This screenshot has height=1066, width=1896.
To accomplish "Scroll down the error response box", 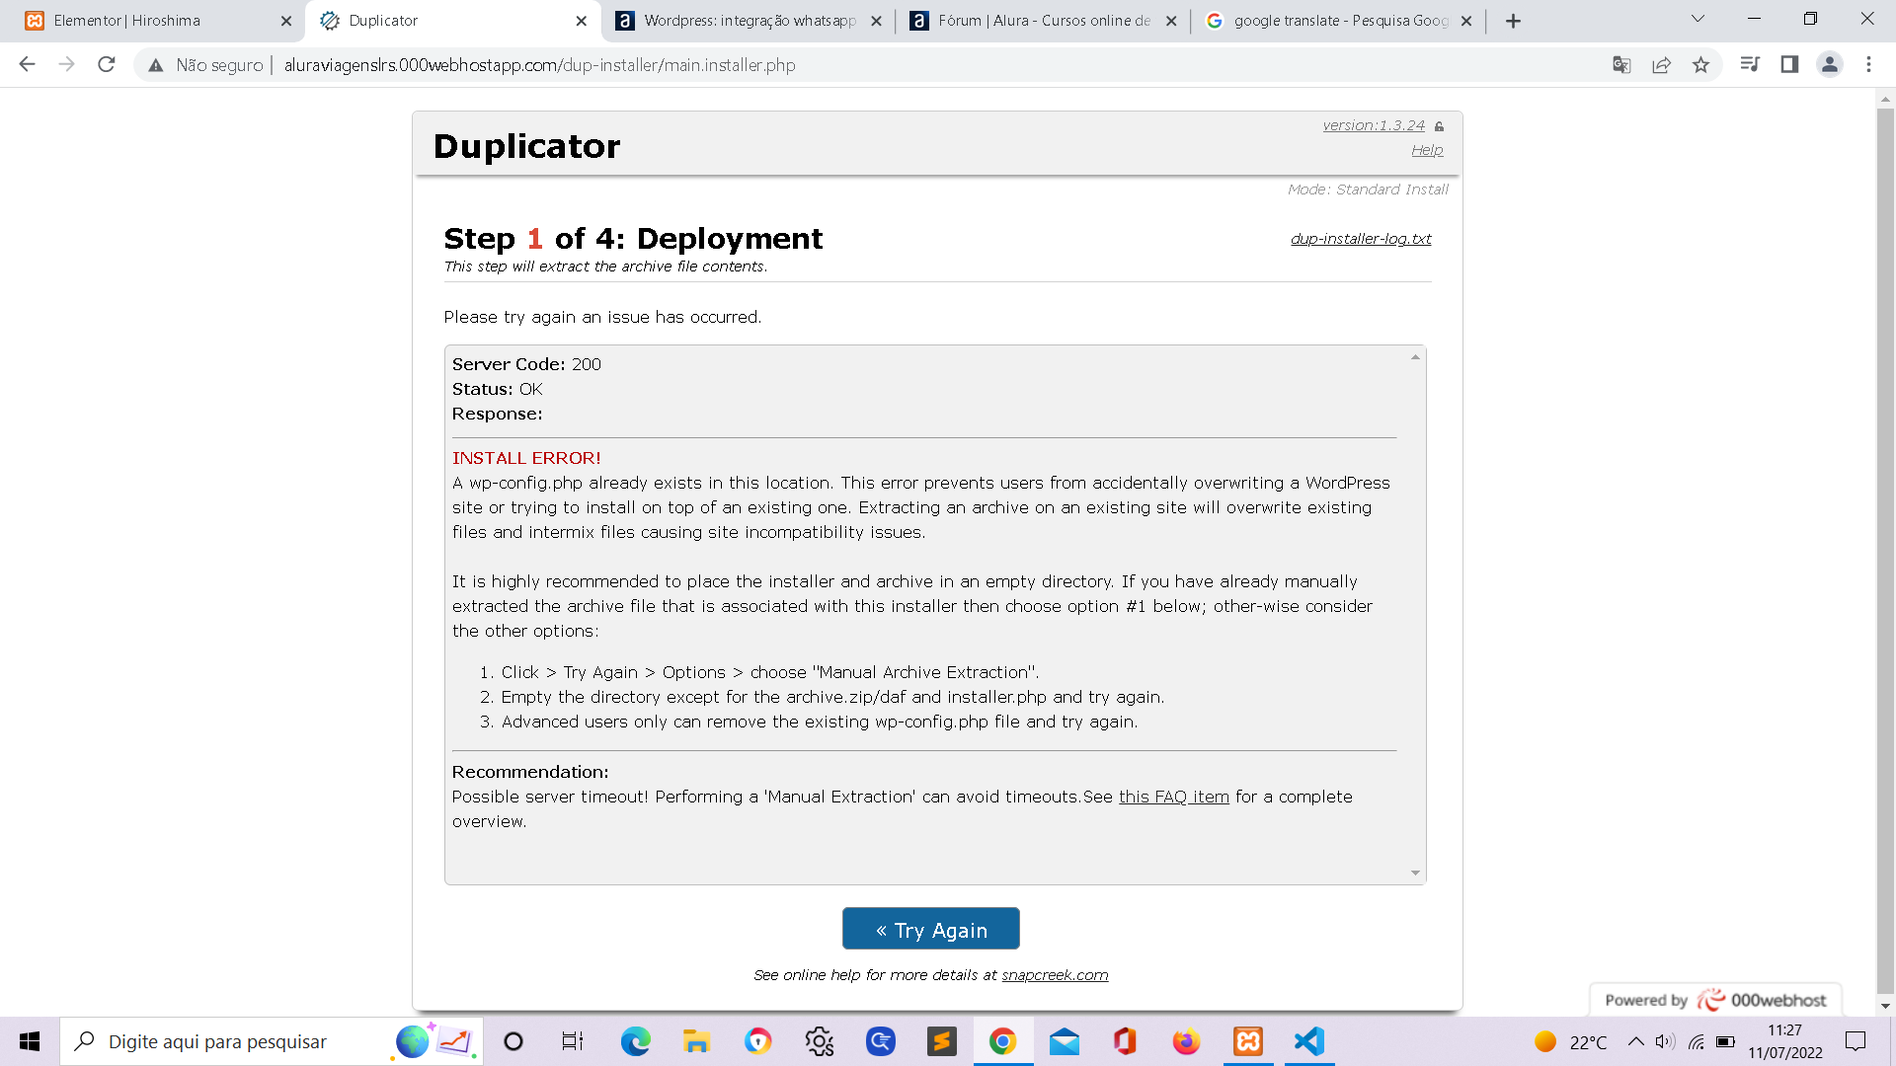I will 1415,873.
